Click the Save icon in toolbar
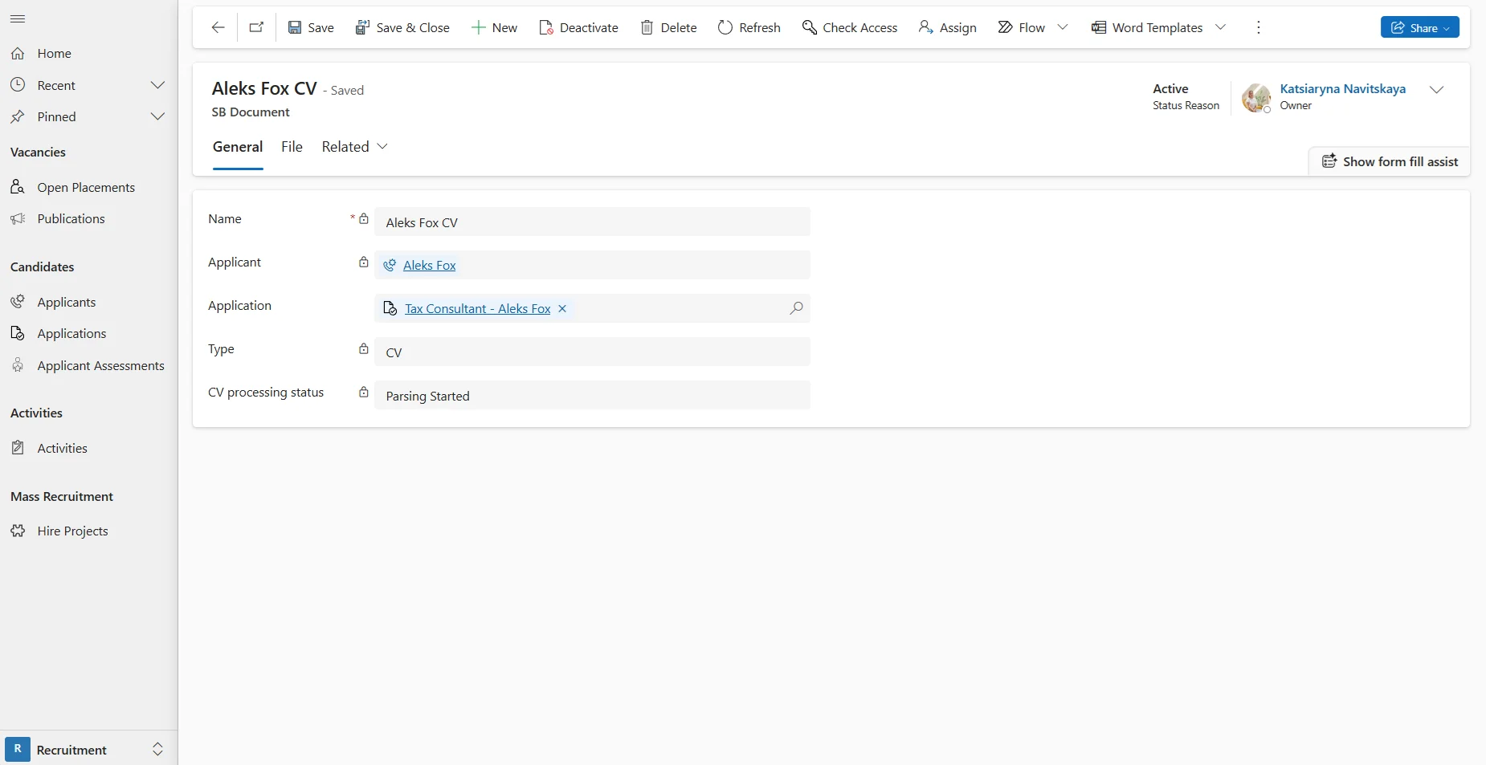This screenshot has height=765, width=1486. click(296, 27)
